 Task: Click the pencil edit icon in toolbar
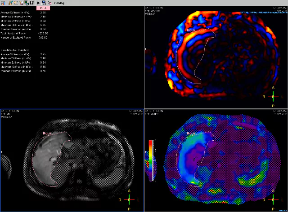[x=2, y=3]
